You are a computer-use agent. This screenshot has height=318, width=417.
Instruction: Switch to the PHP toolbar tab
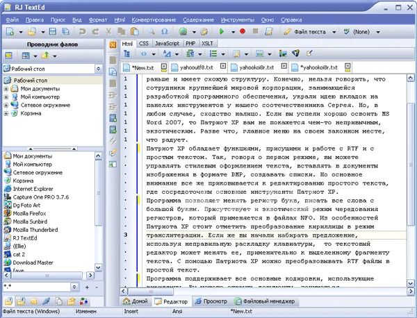(x=190, y=44)
